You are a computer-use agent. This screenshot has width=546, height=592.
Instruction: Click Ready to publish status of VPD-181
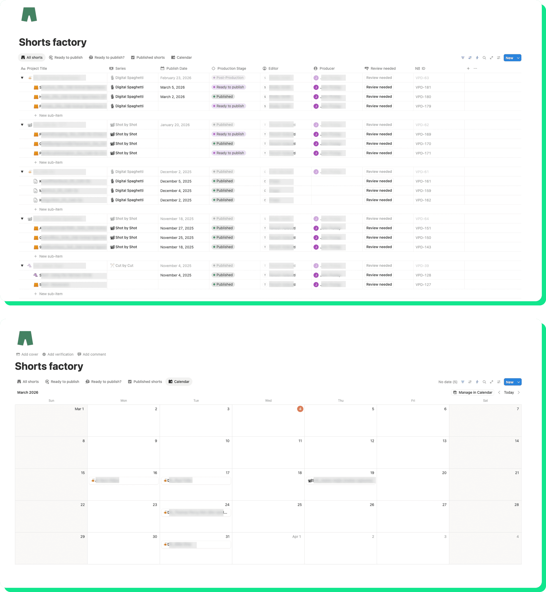tap(229, 87)
